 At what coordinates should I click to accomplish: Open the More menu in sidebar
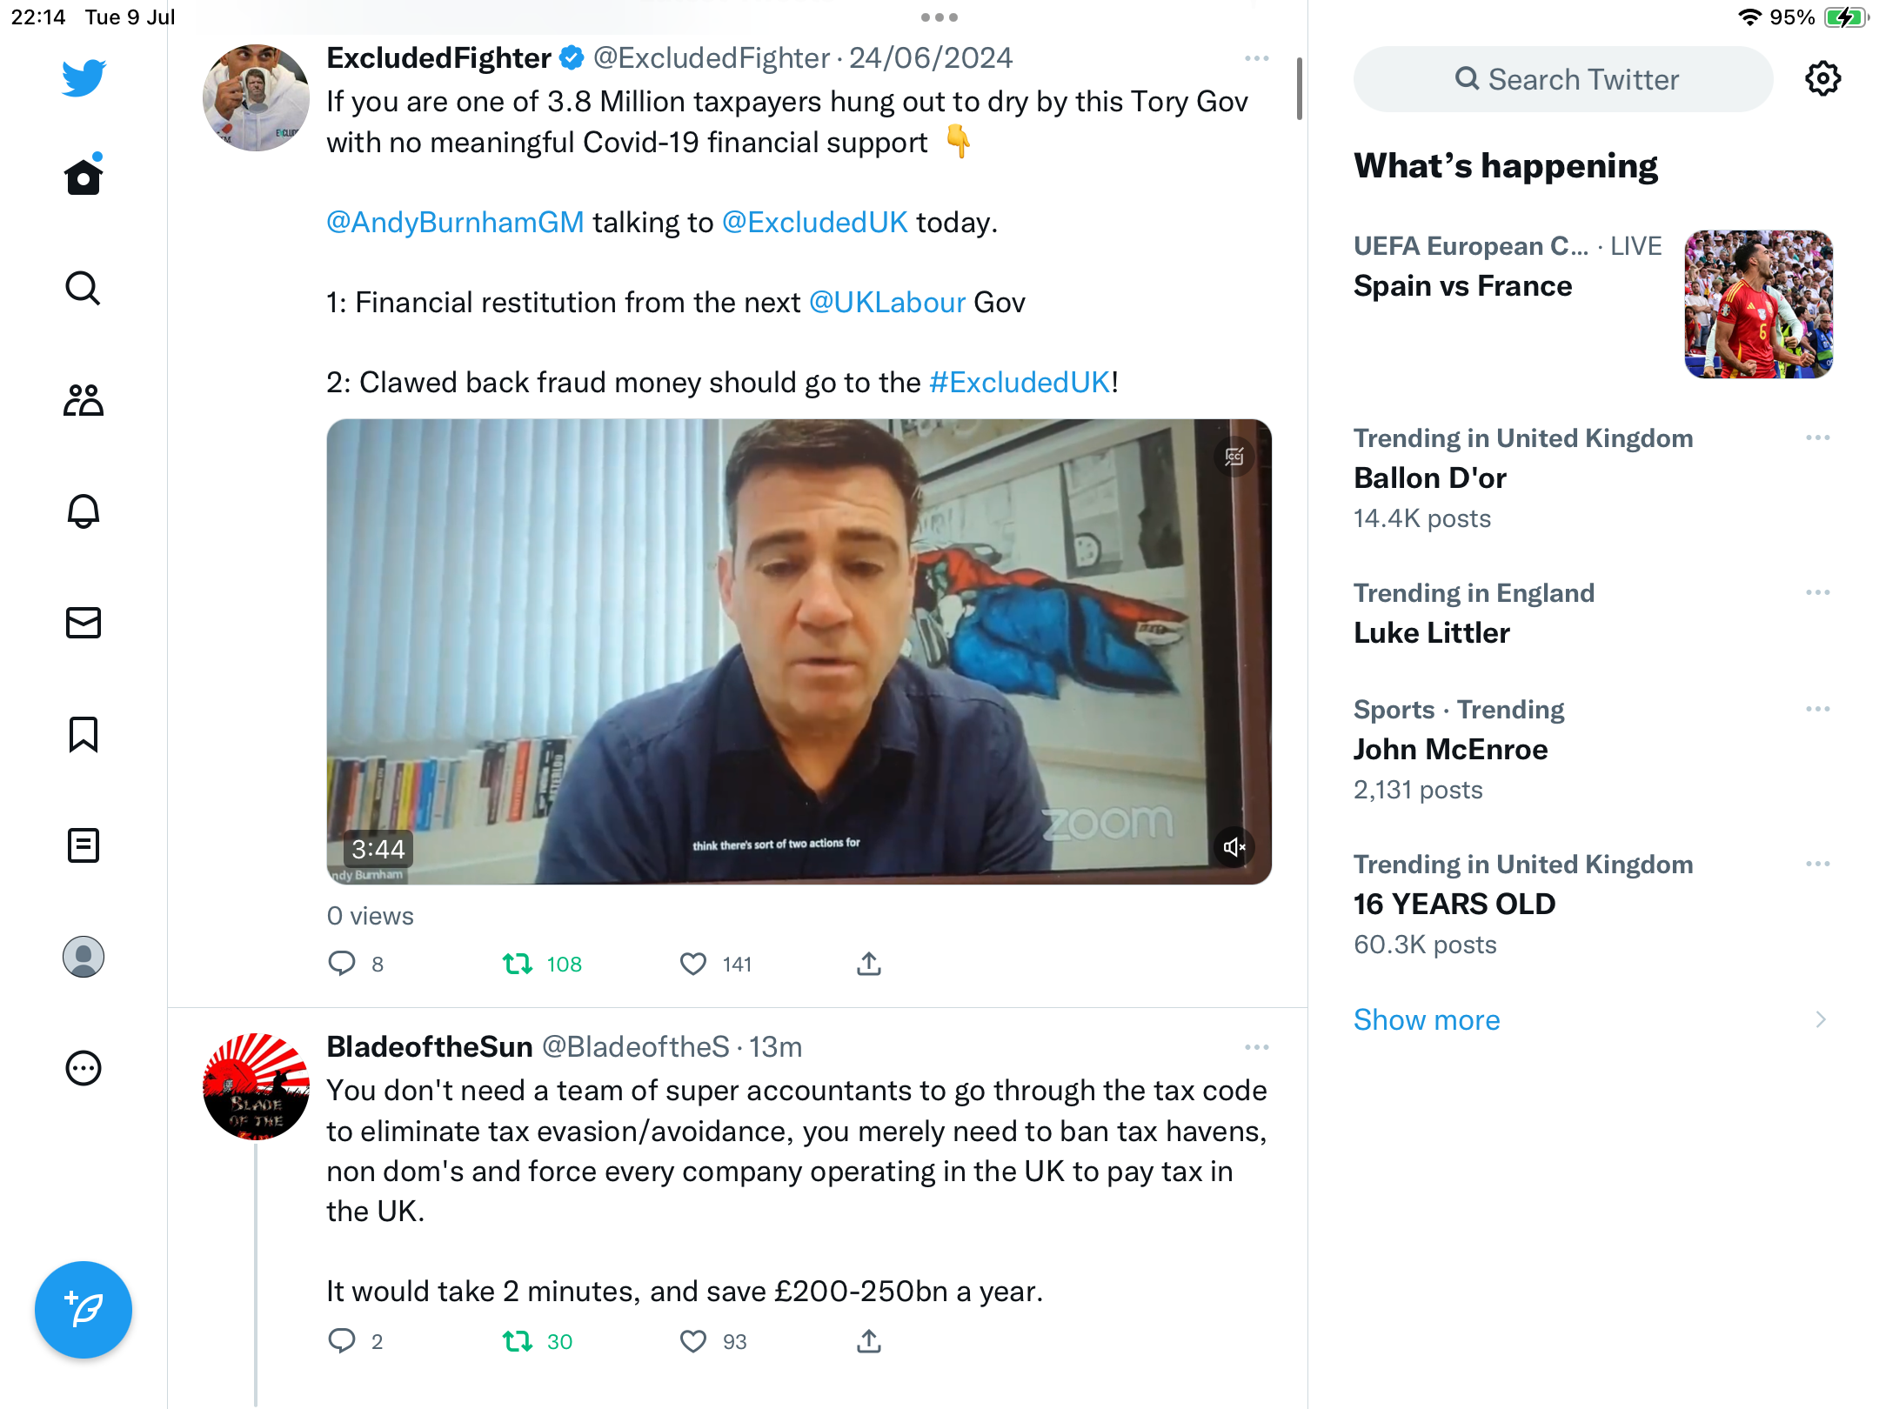tap(84, 1068)
